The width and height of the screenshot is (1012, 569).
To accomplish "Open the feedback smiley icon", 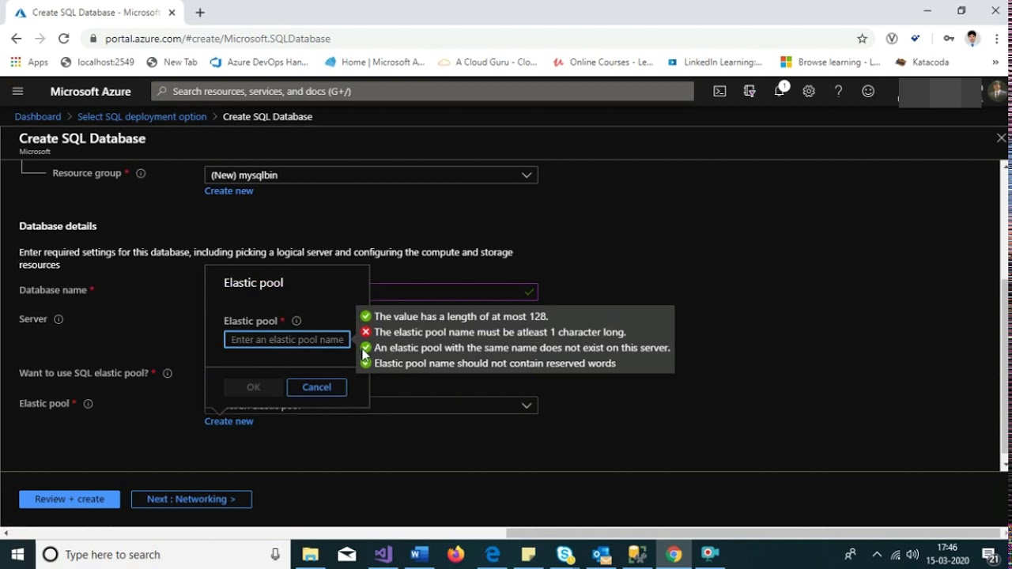I will coord(868,91).
